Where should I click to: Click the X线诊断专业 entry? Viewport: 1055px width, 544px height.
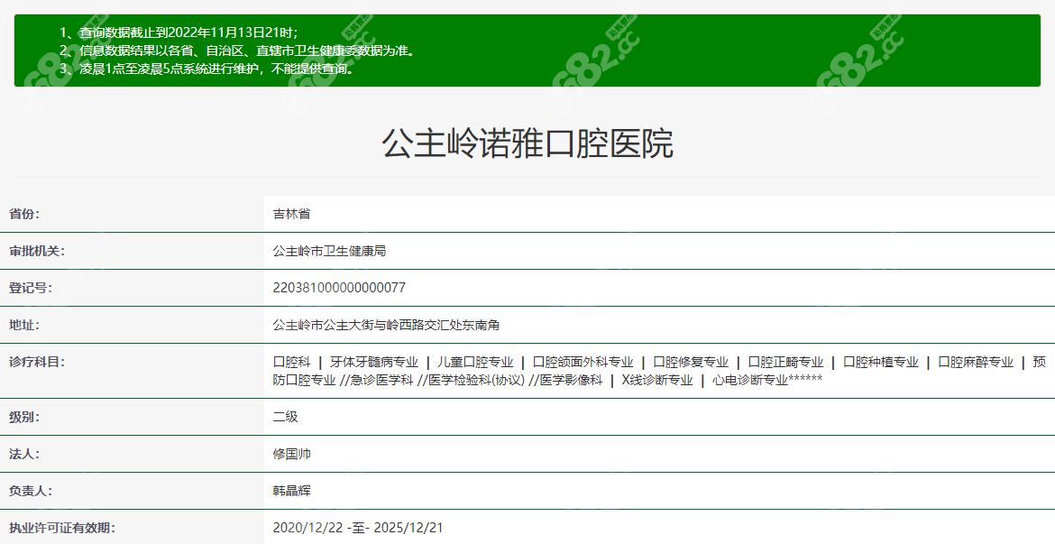[656, 381]
